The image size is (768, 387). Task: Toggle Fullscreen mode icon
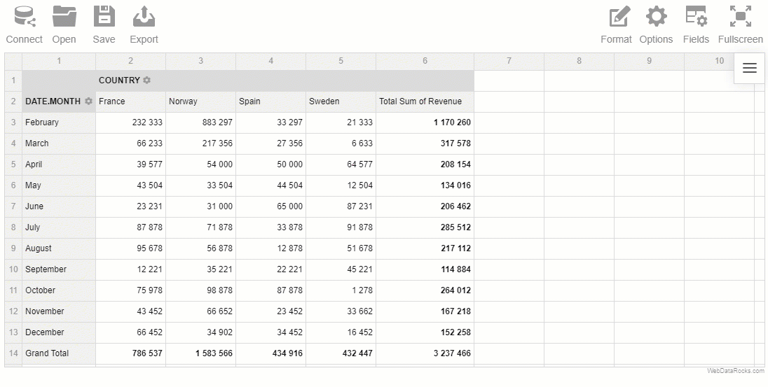(740, 17)
